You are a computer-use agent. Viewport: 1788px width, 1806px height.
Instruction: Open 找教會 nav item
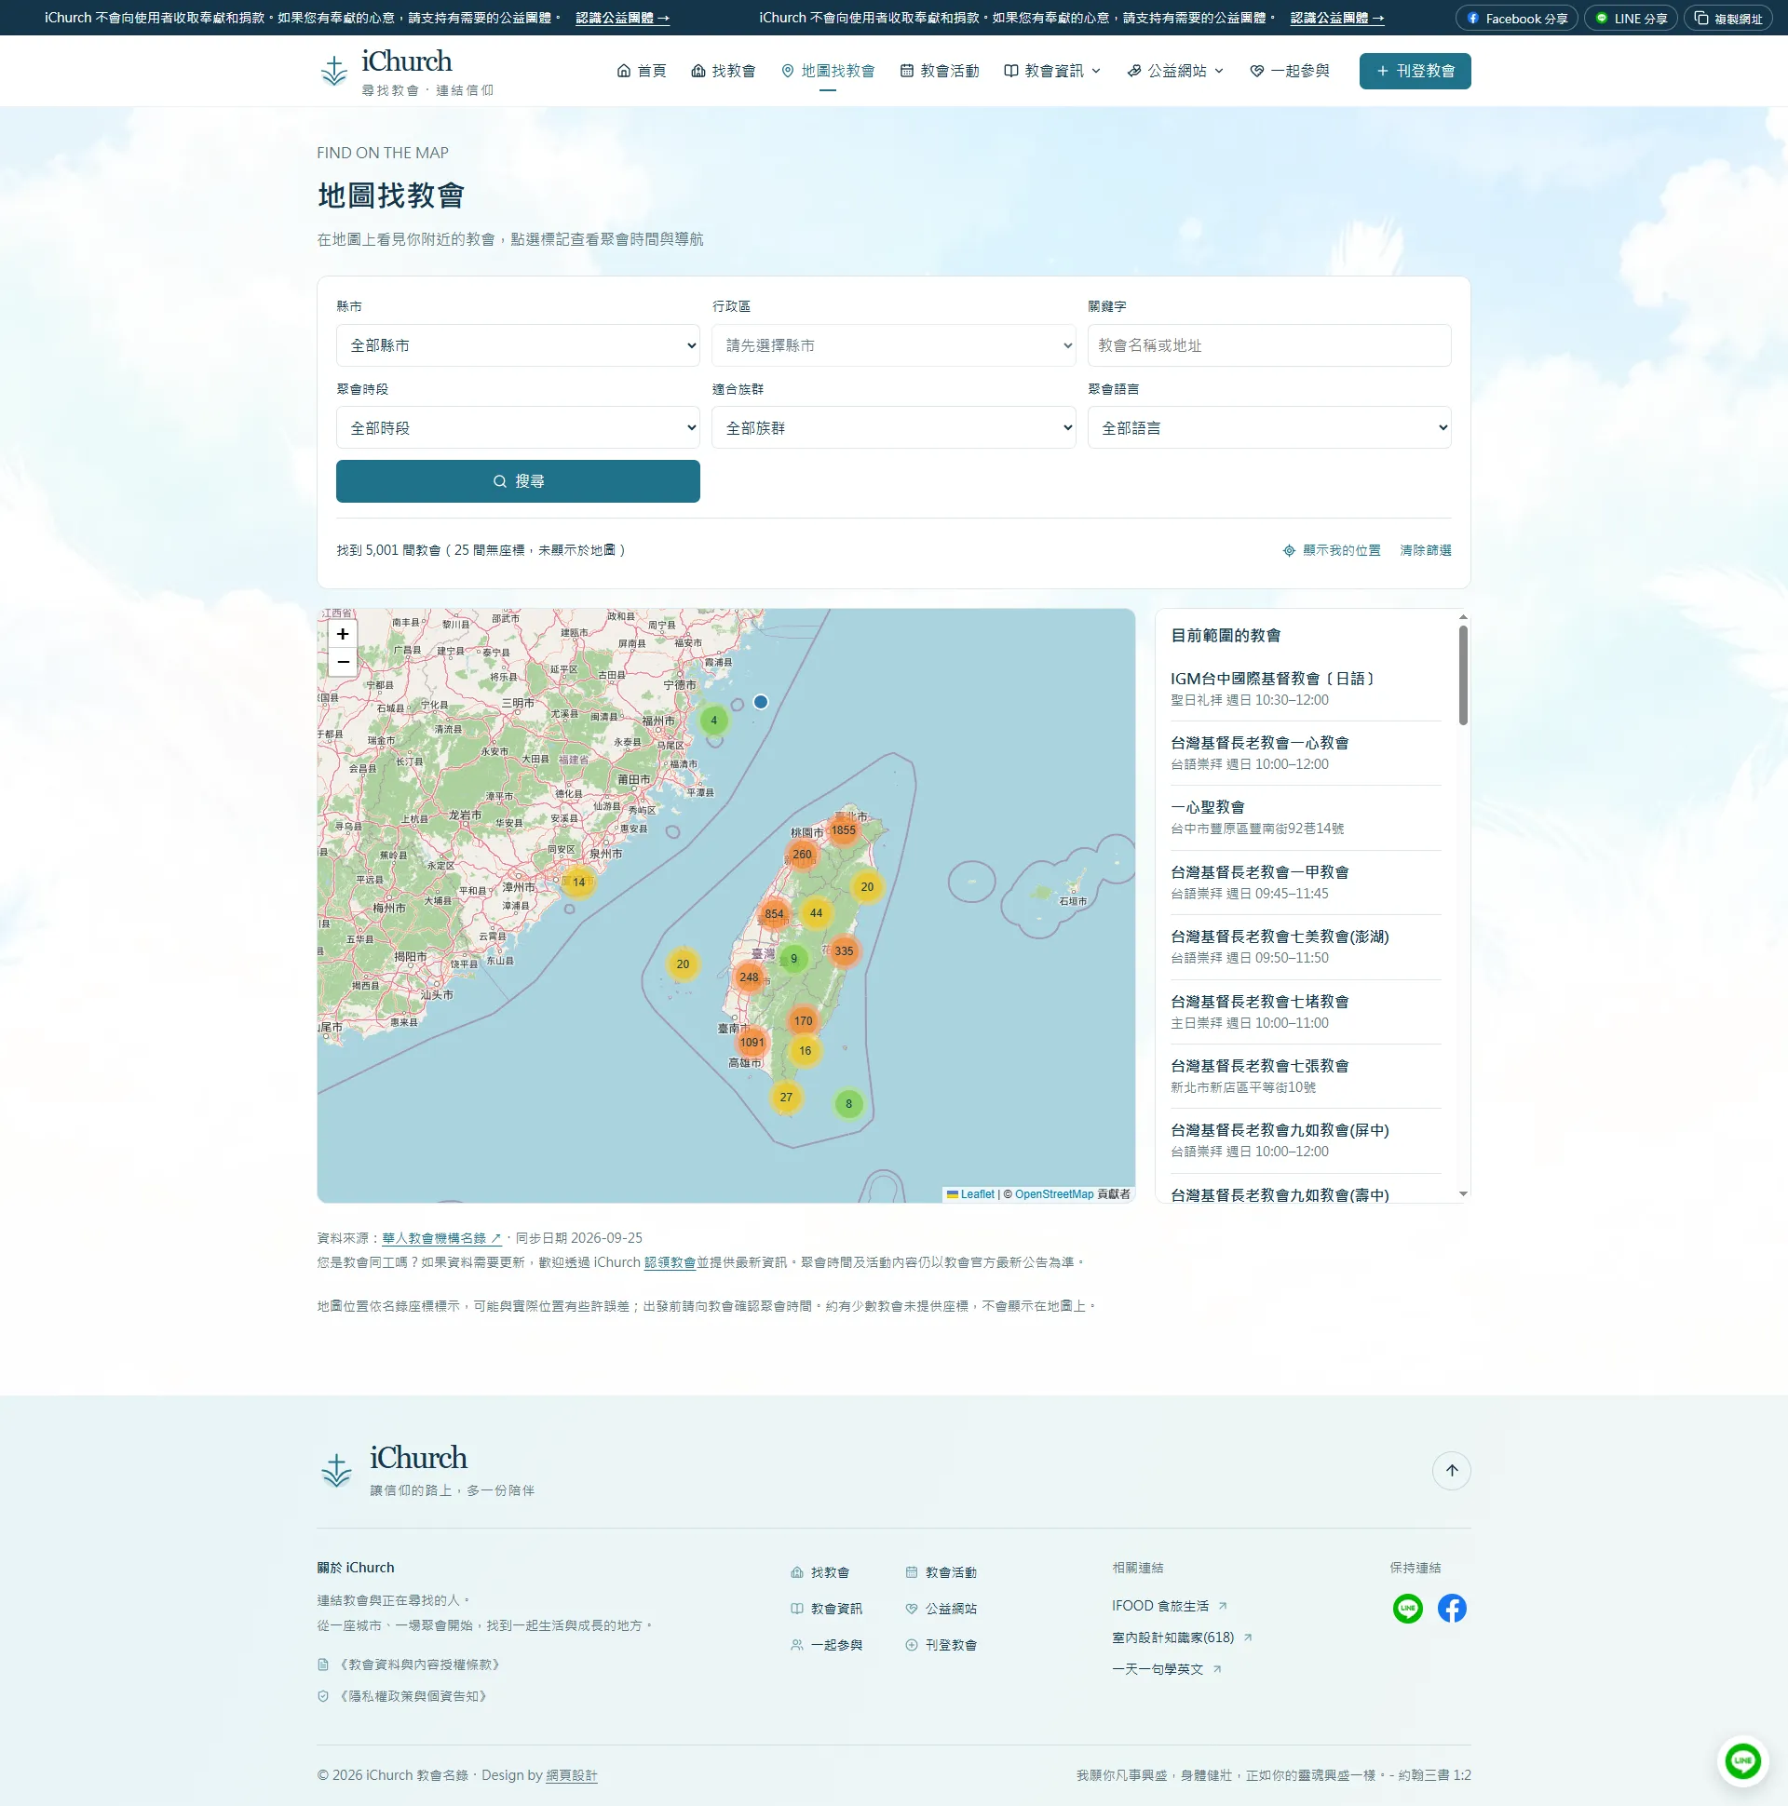[x=723, y=71]
